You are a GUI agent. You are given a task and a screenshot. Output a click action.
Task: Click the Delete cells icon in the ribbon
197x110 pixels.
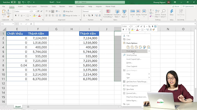click(138, 11)
